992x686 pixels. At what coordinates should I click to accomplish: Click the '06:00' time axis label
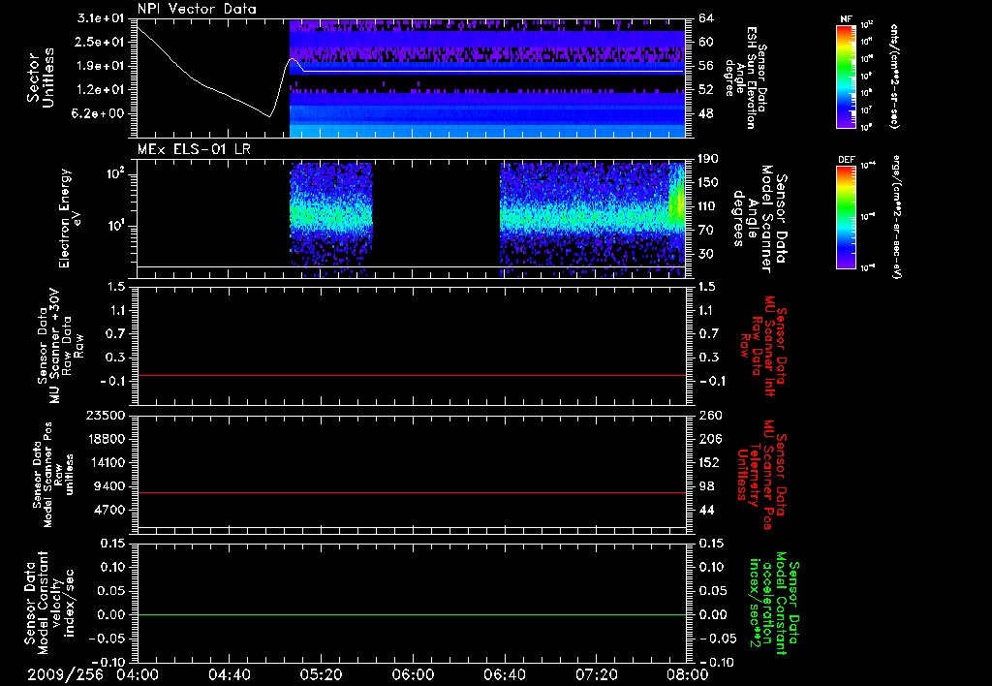click(413, 674)
